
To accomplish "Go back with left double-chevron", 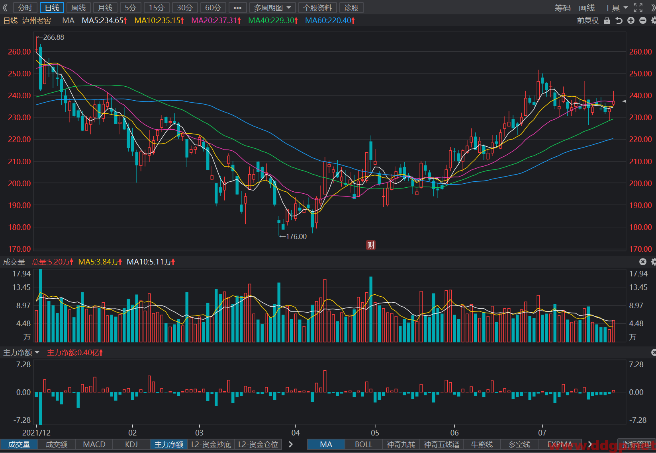I will (6, 8).
